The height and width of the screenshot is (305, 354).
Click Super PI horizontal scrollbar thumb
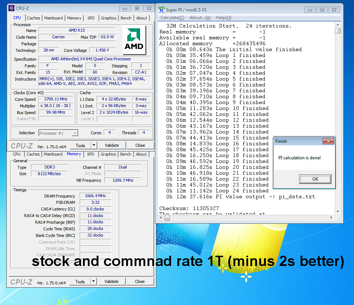click(167, 218)
